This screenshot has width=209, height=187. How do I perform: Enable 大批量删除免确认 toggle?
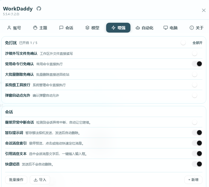pos(197,74)
